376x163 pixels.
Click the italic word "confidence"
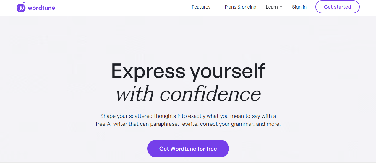point(210,94)
